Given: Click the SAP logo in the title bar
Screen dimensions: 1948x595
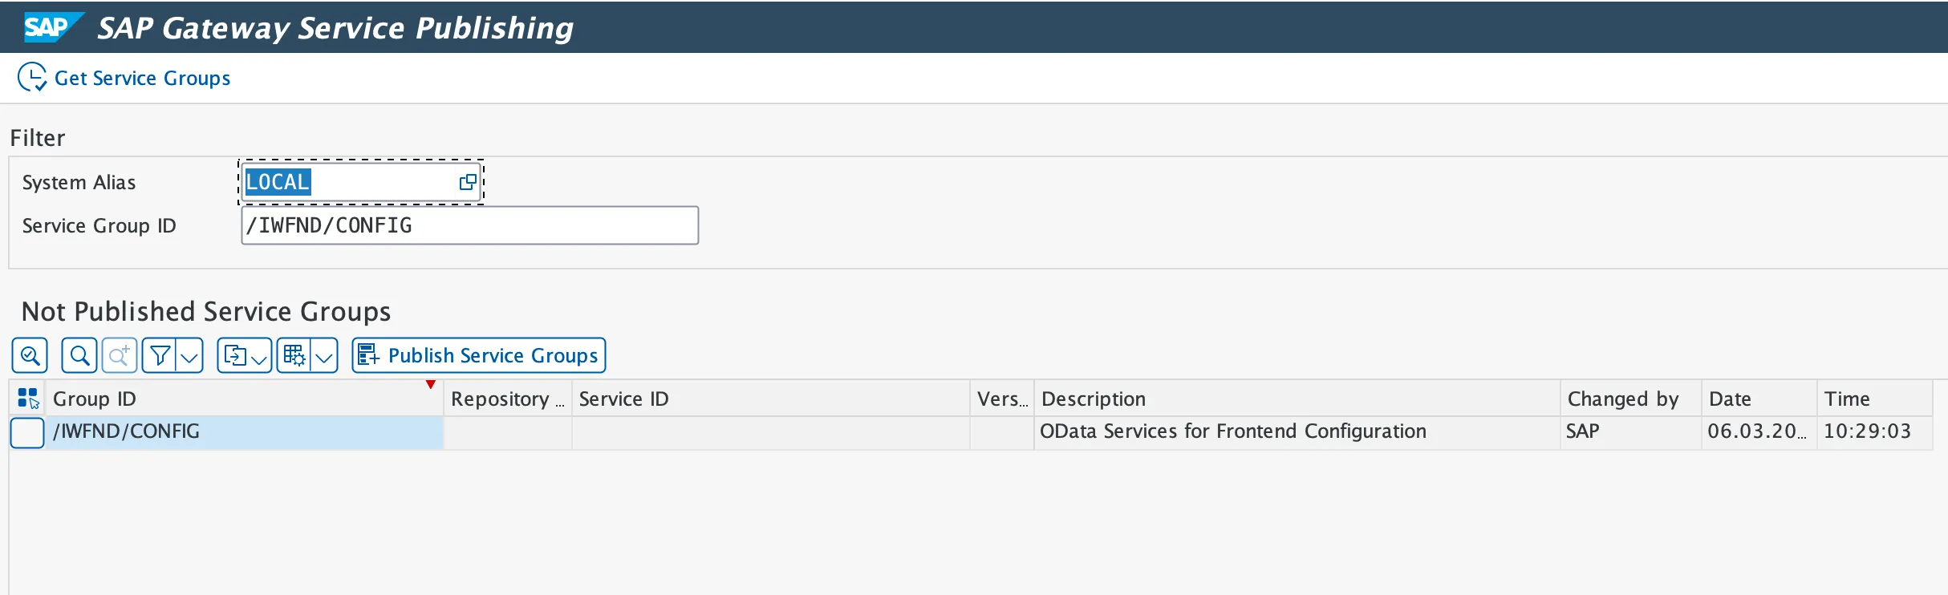Looking at the screenshot, I should pyautogui.click(x=51, y=27).
